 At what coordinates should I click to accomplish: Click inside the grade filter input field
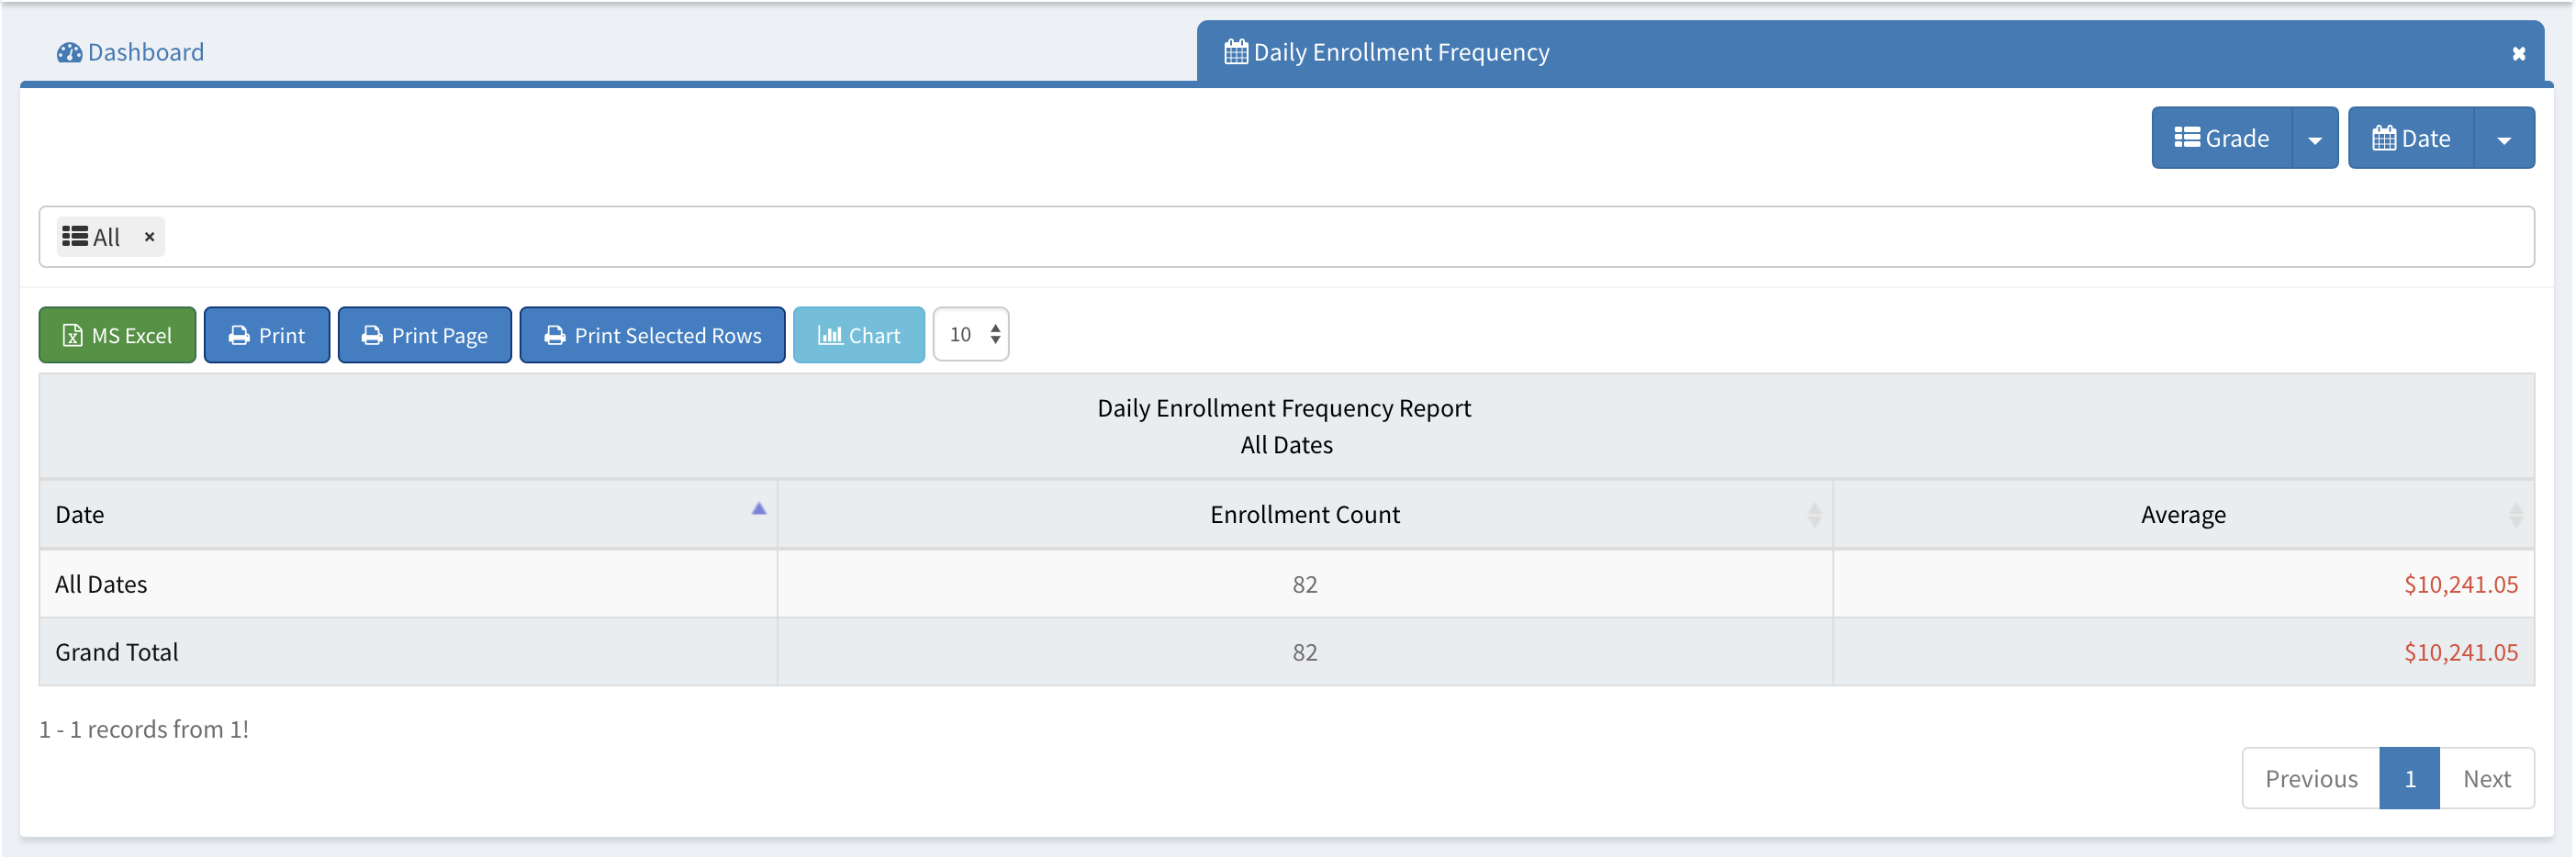click(x=1300, y=237)
